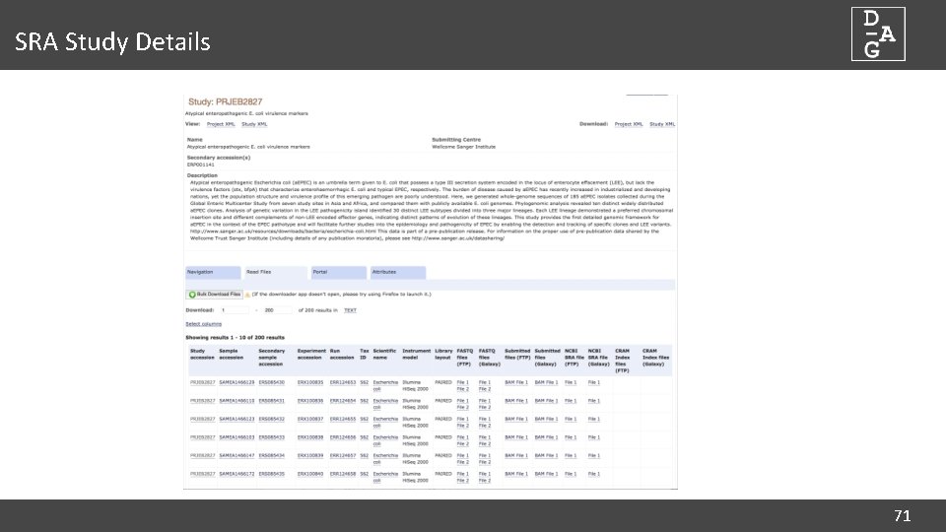
Task: Open secondary sample accession ERS085430
Action: pos(272,382)
